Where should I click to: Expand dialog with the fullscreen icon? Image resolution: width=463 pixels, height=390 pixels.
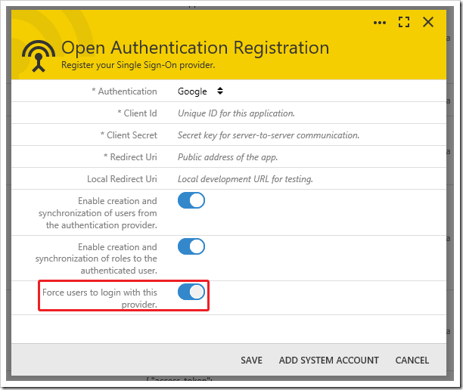tap(404, 23)
